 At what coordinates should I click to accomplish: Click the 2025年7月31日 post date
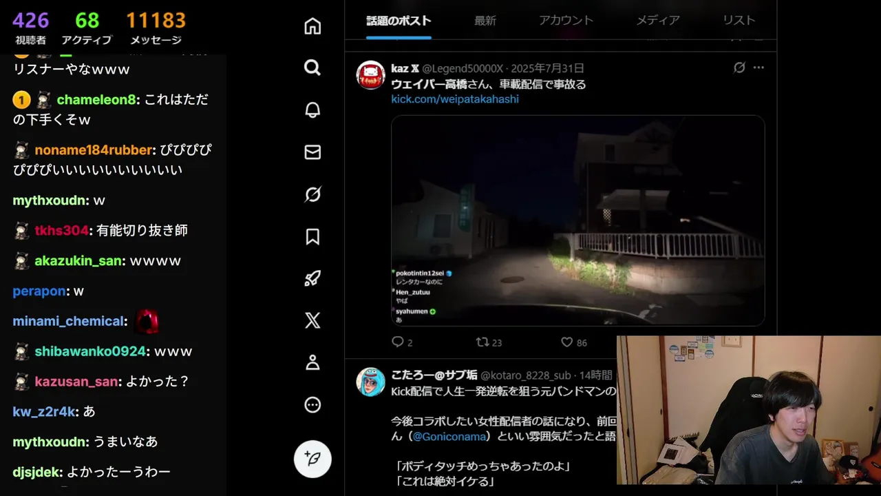pyautogui.click(x=546, y=68)
